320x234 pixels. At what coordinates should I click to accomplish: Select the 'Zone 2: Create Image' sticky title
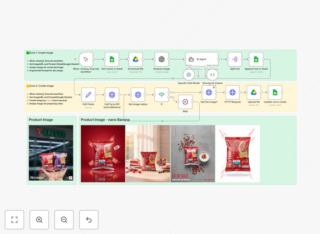point(41,86)
